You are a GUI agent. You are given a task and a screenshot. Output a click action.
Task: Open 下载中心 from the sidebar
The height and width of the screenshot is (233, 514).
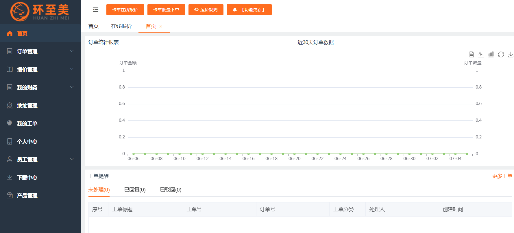pyautogui.click(x=40, y=178)
